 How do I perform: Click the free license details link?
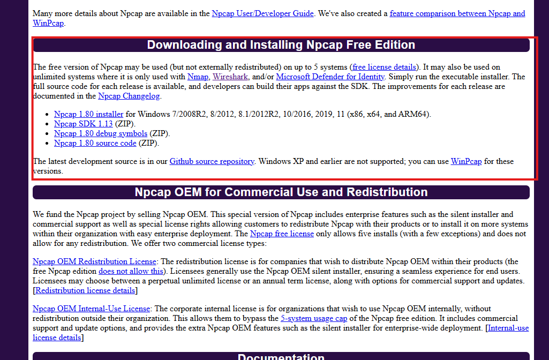tap(384, 67)
